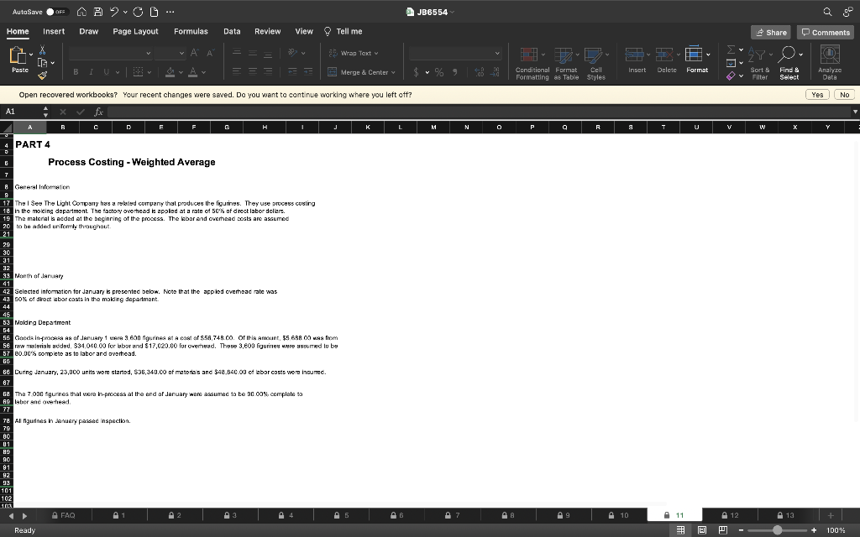This screenshot has height=537, width=860.
Task: Add a new sheet with plus button
Action: (831, 515)
